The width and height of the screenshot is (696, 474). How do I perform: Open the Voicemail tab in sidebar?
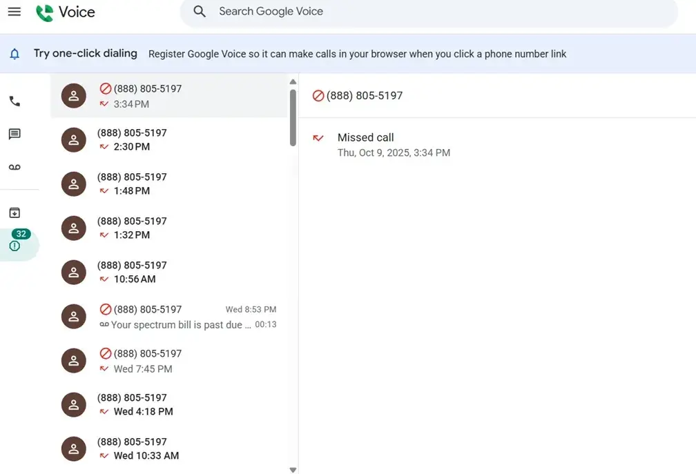(x=14, y=167)
